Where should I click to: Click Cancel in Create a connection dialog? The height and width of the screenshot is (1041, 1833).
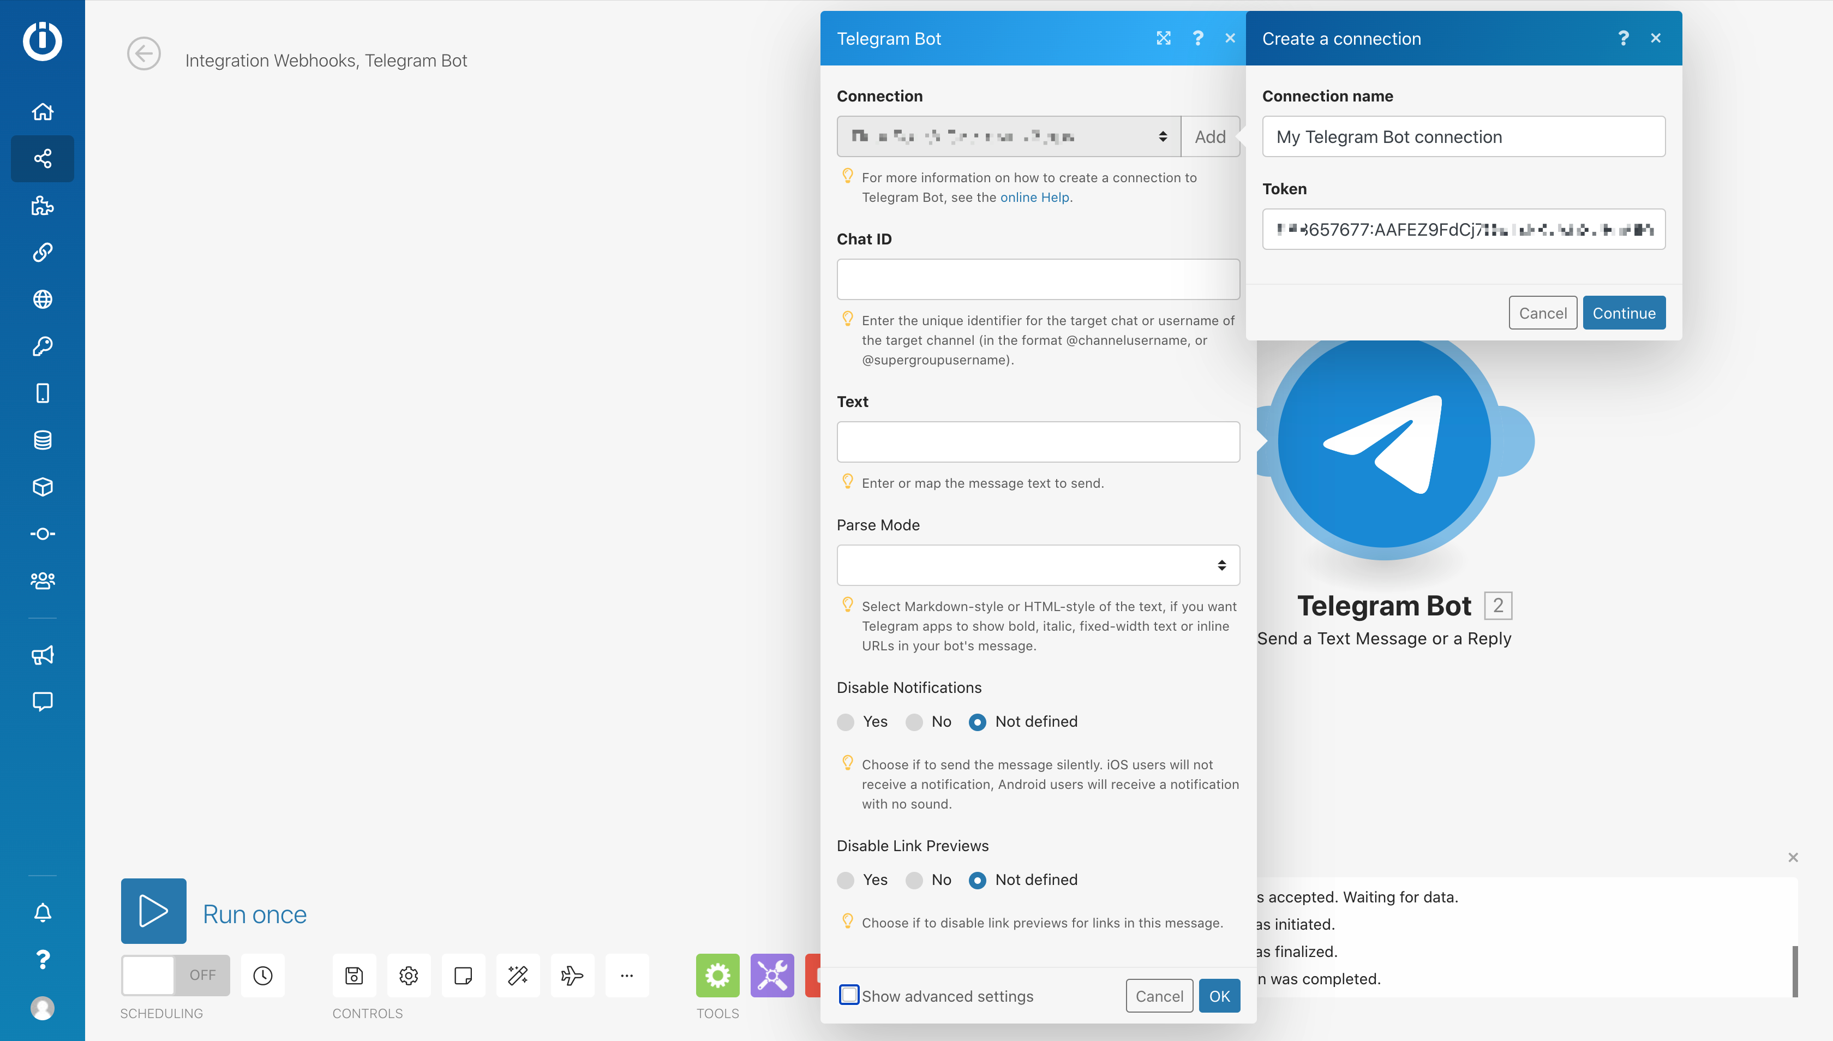click(x=1543, y=313)
